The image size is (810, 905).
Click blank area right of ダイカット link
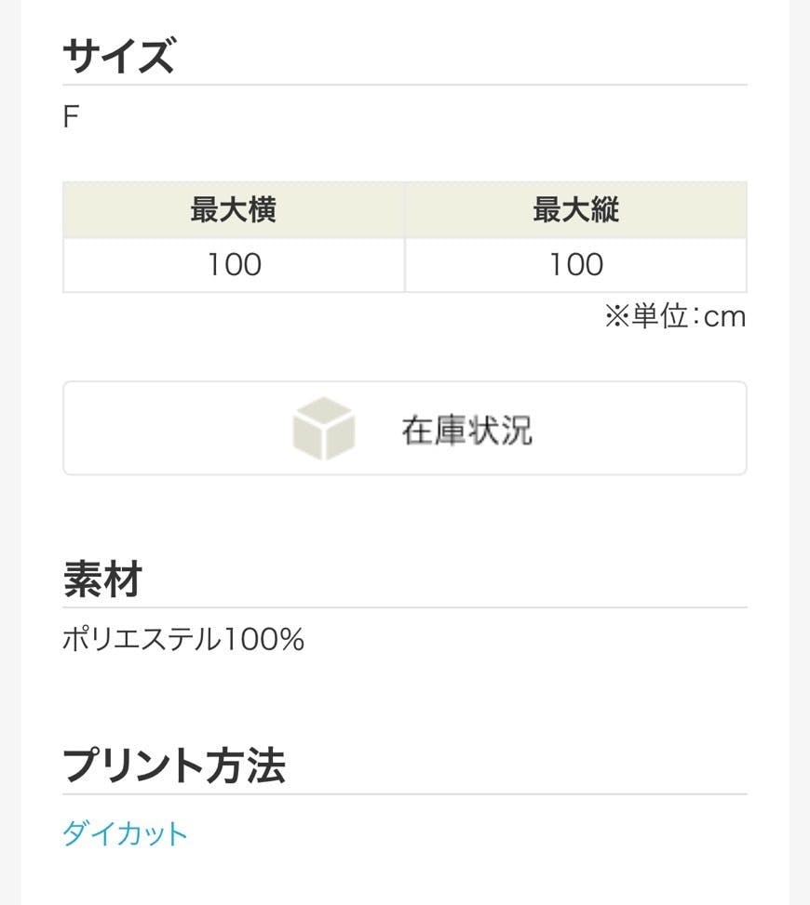(x=466, y=833)
